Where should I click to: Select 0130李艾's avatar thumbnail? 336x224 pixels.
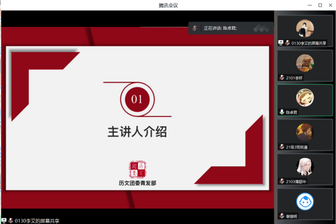(x=305, y=27)
